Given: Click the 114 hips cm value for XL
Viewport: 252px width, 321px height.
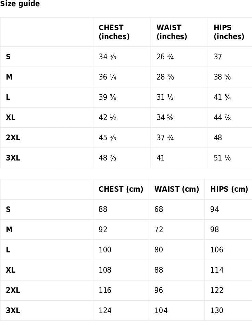Looking at the screenshot, I should point(217,270).
